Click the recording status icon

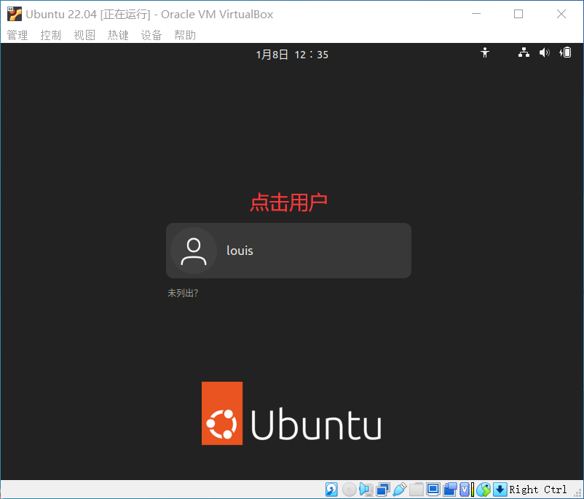(x=449, y=489)
